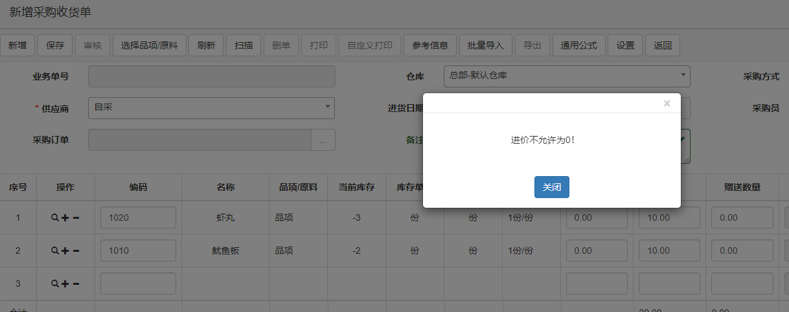Click the 批量导入 toolbar button
The image size is (789, 312).
tap(486, 45)
